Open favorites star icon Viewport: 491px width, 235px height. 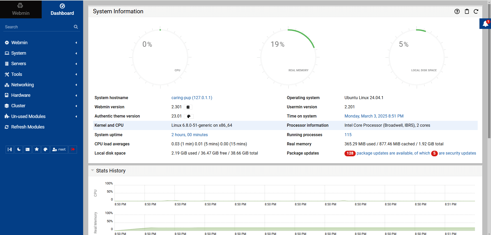(x=37, y=149)
